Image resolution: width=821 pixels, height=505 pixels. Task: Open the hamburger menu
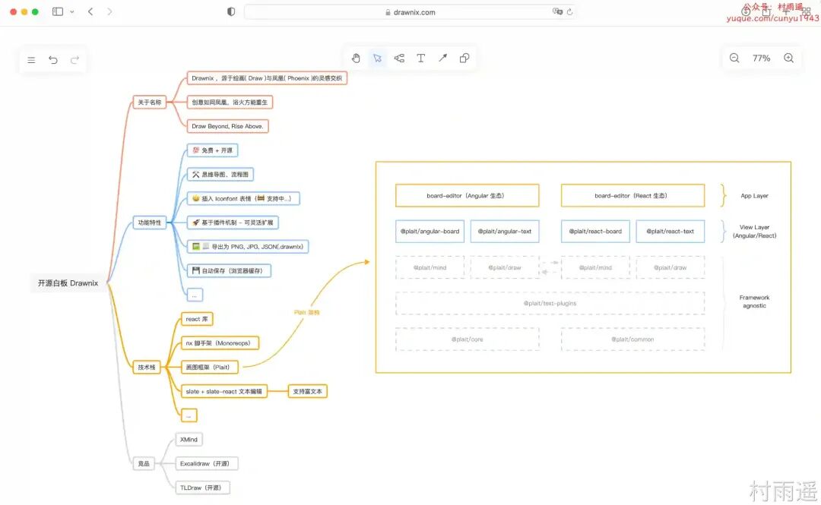pyautogui.click(x=31, y=60)
